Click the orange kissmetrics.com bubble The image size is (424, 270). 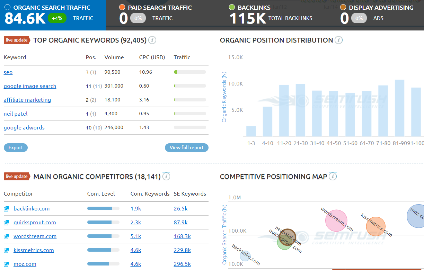376,227
